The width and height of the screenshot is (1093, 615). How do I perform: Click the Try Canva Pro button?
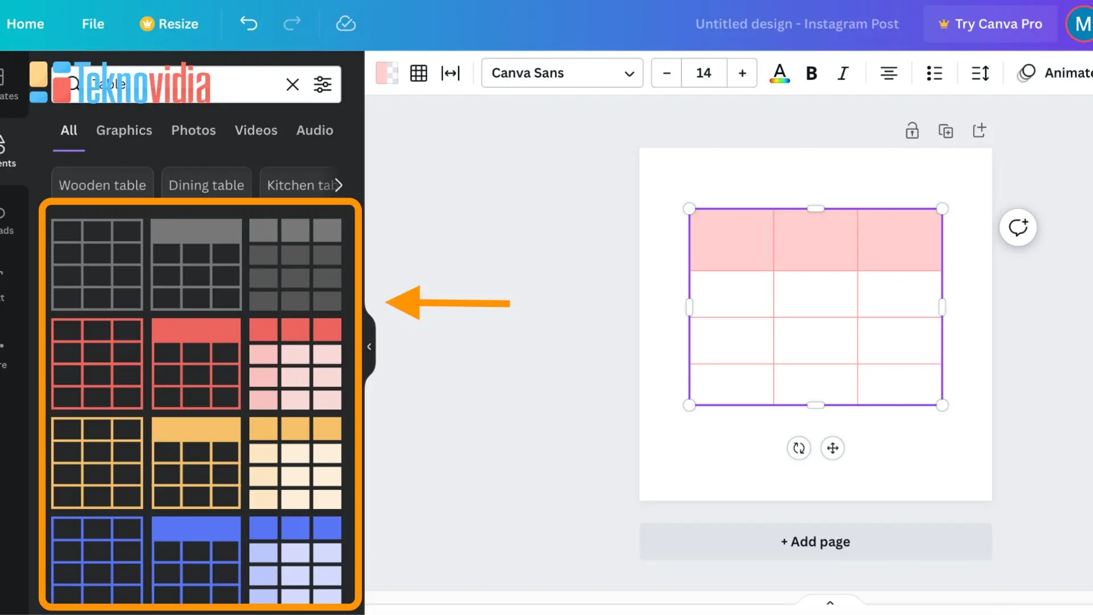coord(991,23)
